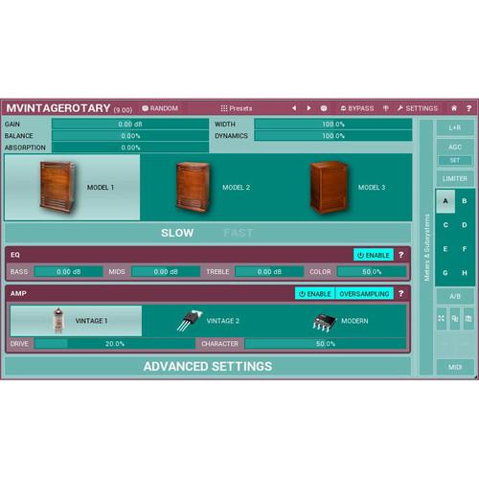The image size is (479, 479).
Task: Click the A/B comparison button
Action: point(455,296)
